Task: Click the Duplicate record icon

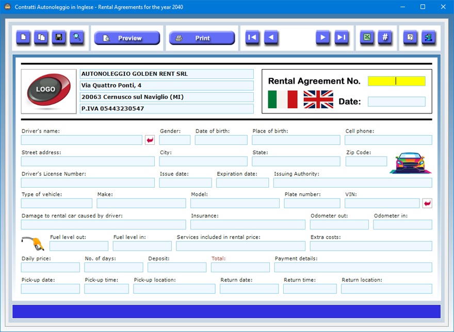Action: point(41,38)
